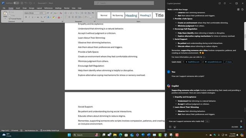Click the Undo icon in title bar
Image resolution: width=246 pixels, height=138 pixels.
(x=26, y=3)
